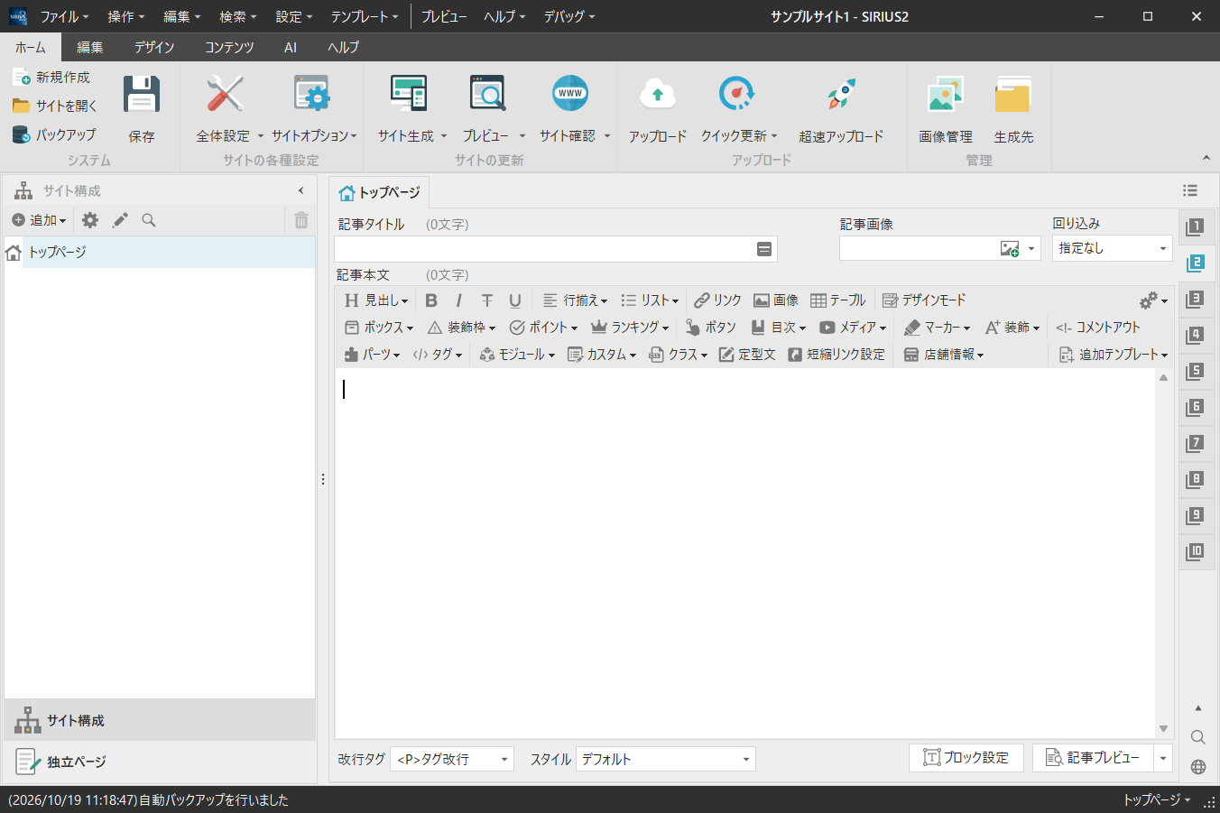Open the 改行タグ combo box
The height and width of the screenshot is (813, 1220).
pyautogui.click(x=451, y=760)
